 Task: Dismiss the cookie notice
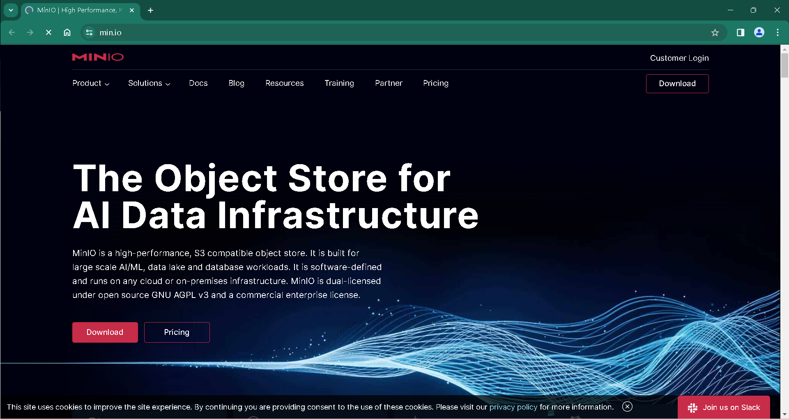[627, 407]
